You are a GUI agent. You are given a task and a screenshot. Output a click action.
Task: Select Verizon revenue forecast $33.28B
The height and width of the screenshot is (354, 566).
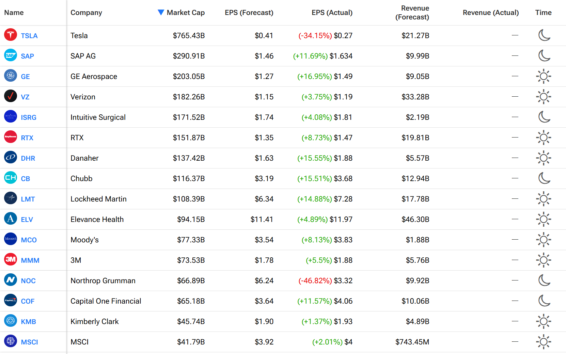(x=415, y=97)
